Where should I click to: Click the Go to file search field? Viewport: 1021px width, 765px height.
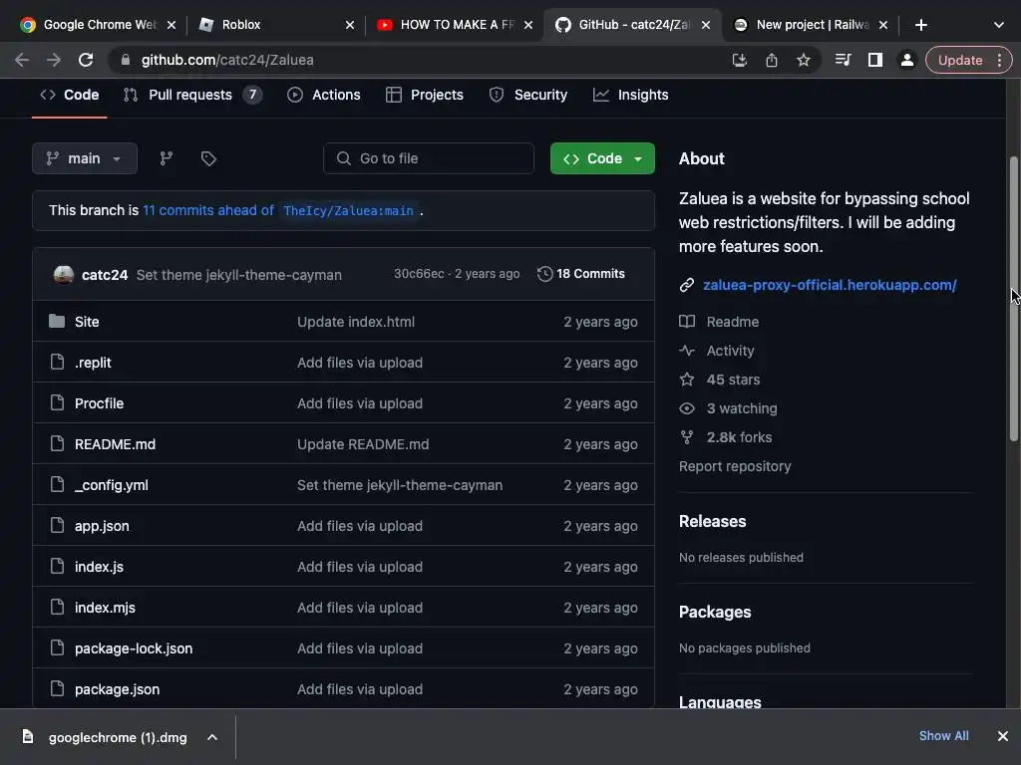pyautogui.click(x=429, y=158)
